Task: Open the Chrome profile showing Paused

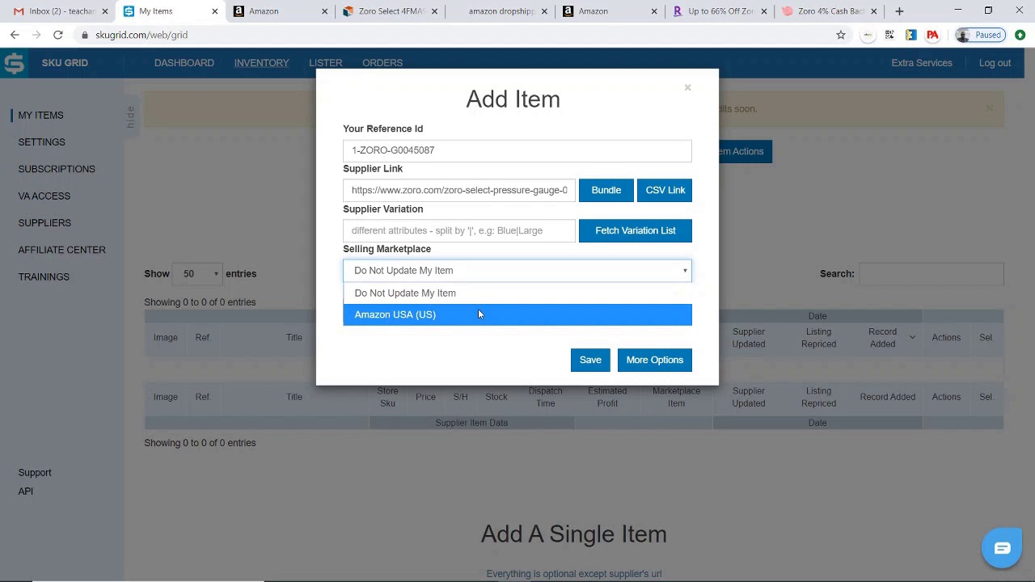Action: pos(979,35)
